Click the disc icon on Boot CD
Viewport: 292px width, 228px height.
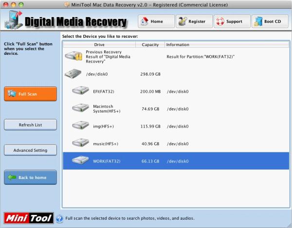pos(258,21)
